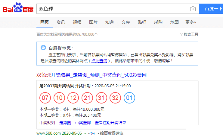223x140 pixels.
Task: Click 查看往期开奖结果 link
Action: pyautogui.click(x=110, y=123)
